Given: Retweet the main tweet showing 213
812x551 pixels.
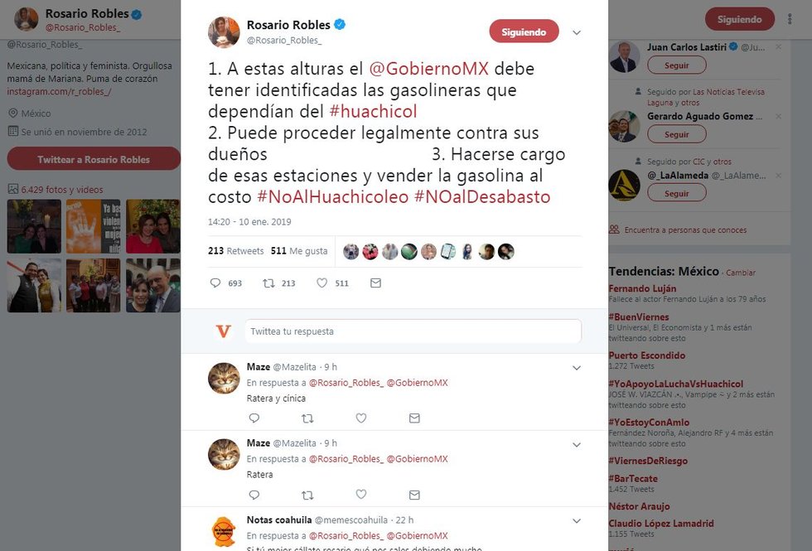Looking at the screenshot, I should tap(268, 283).
